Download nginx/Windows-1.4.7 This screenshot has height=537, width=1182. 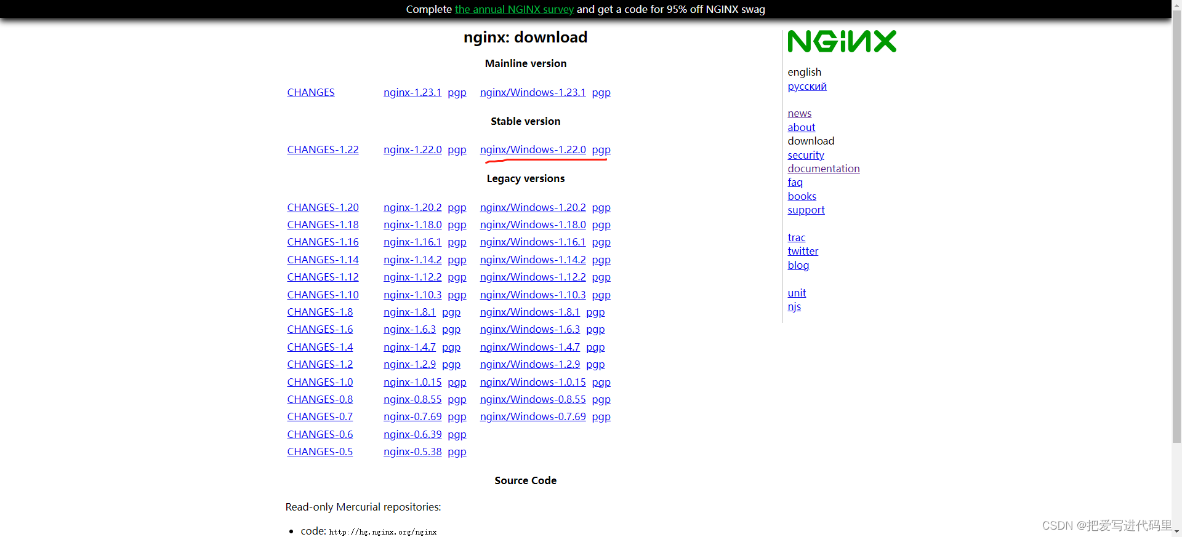(530, 347)
